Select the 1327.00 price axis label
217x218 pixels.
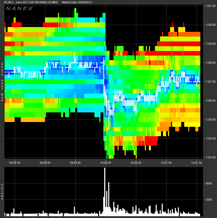tap(210, 82)
